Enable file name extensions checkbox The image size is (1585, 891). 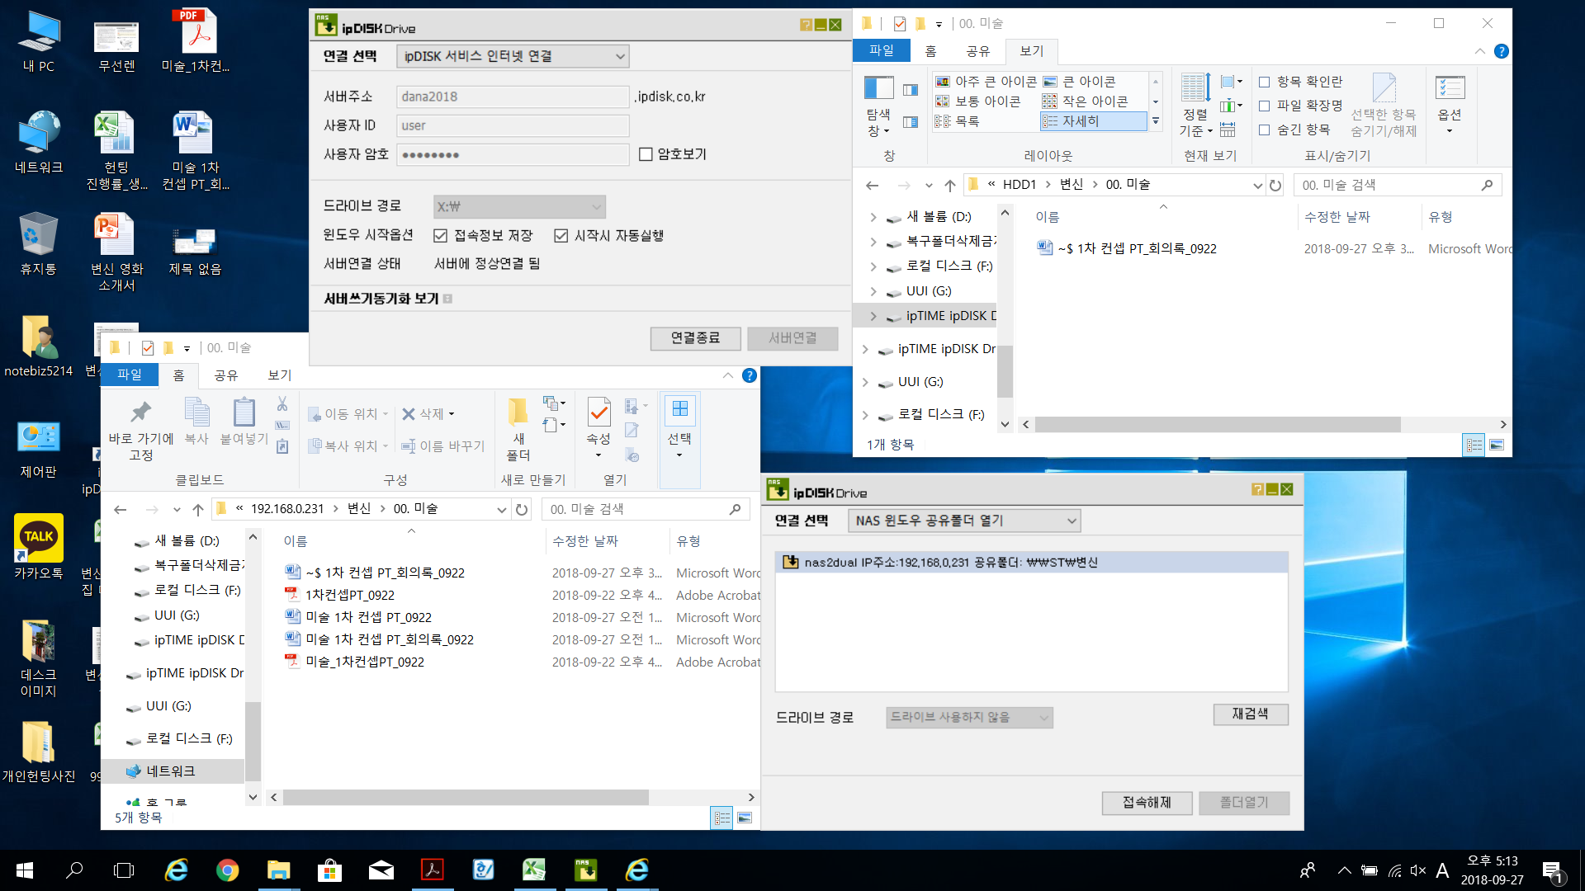click(1264, 106)
